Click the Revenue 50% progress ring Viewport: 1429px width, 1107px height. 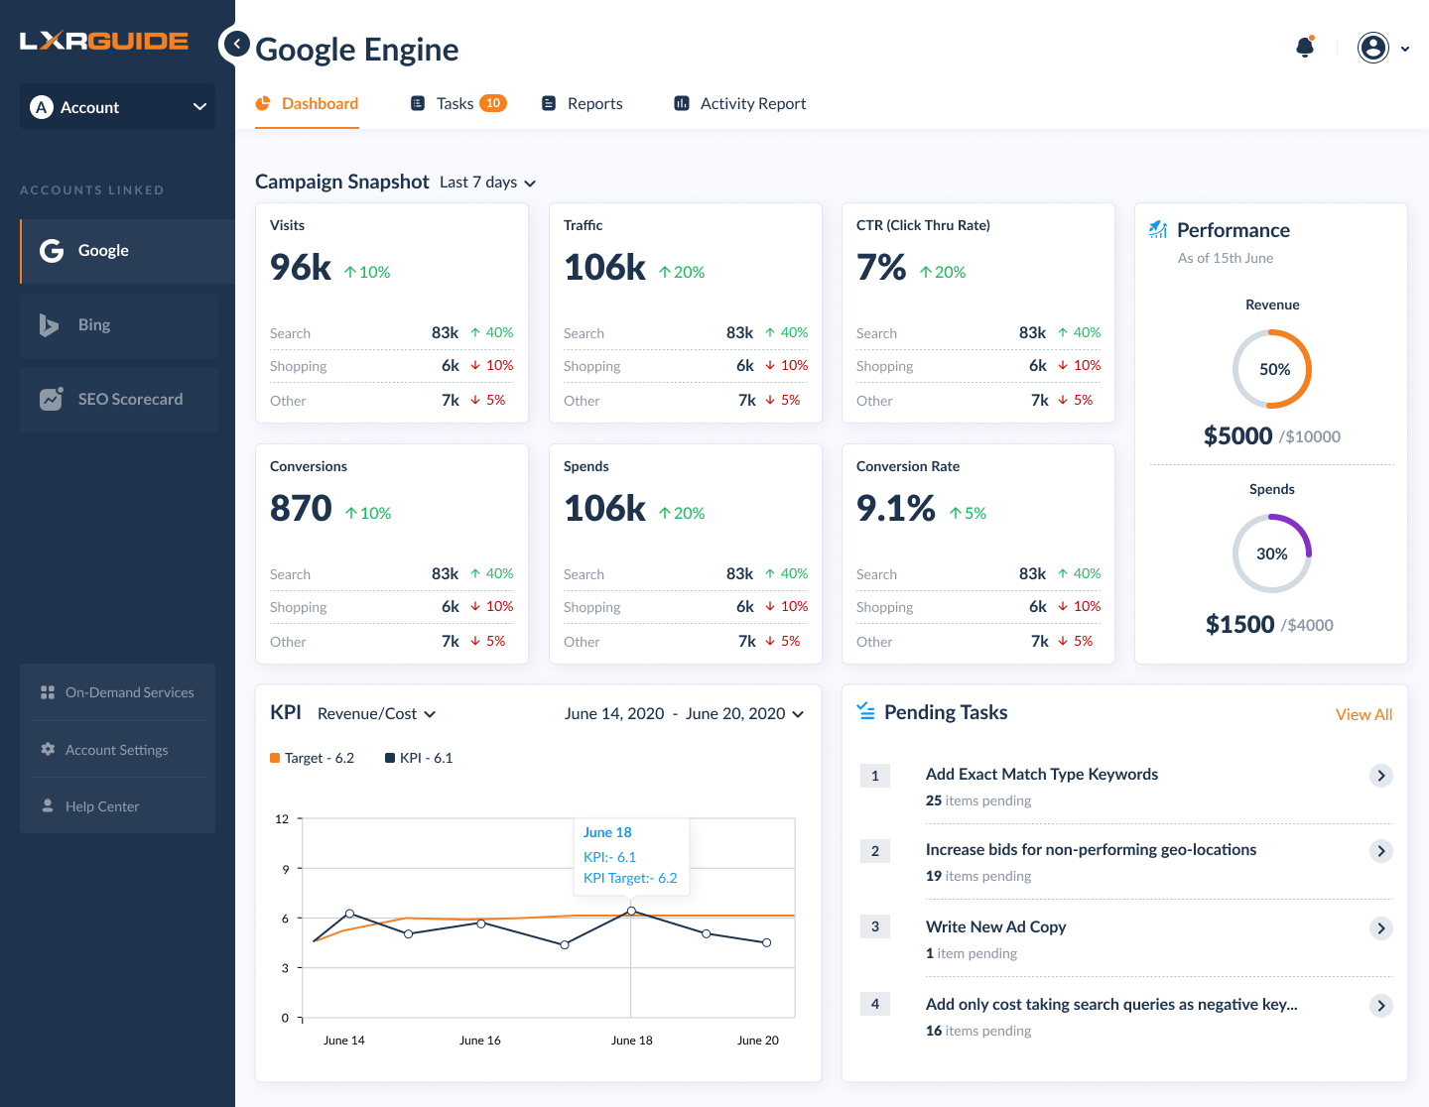click(x=1272, y=369)
